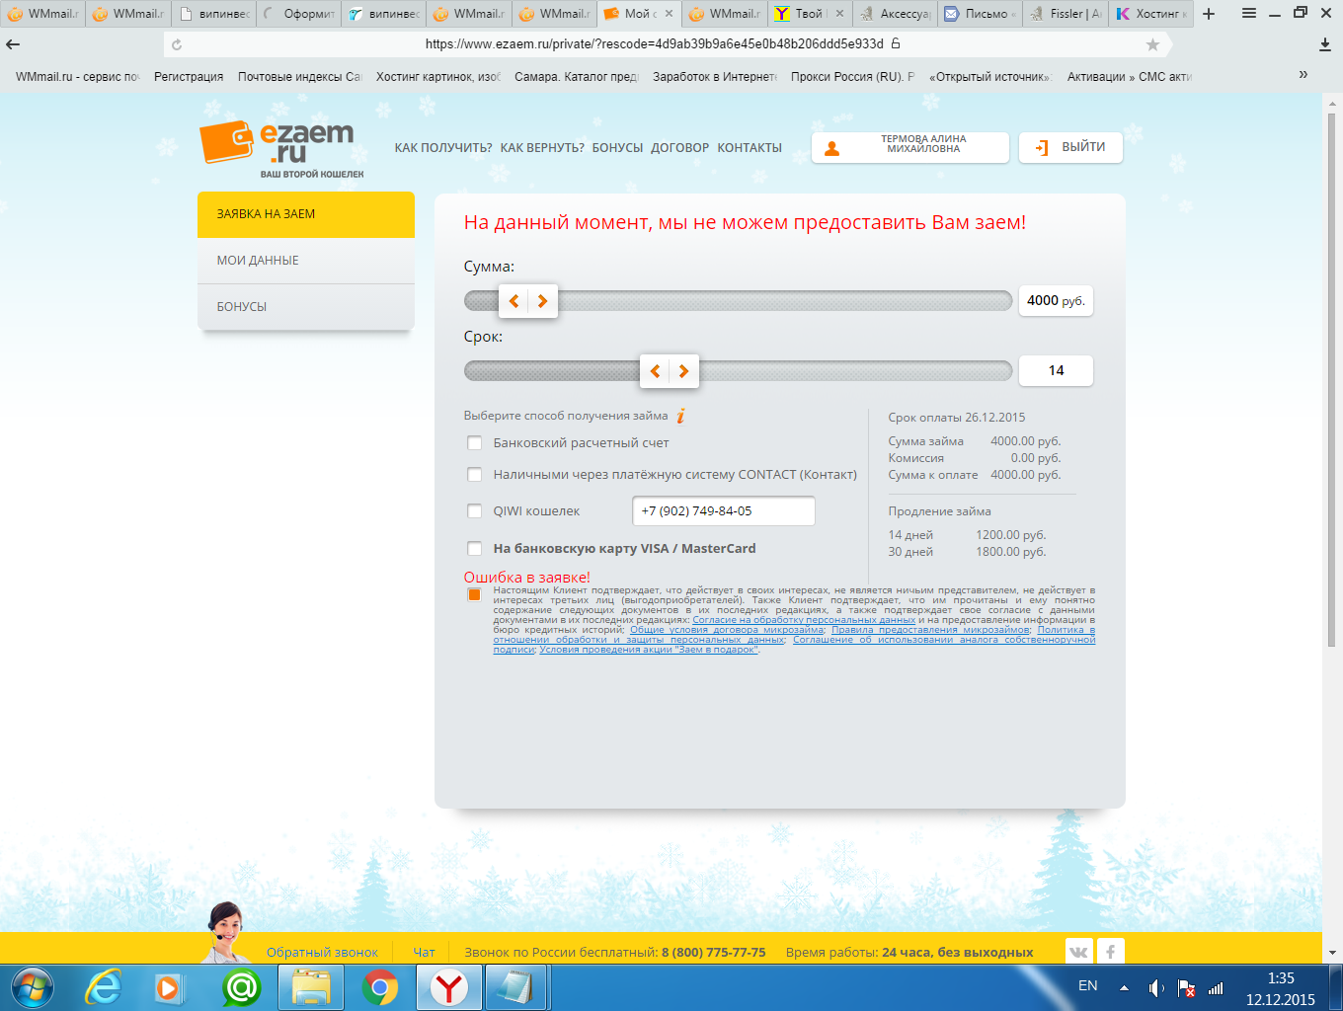Image resolution: width=1343 pixels, height=1011 pixels.
Task: Open Как вернуть? menu item
Action: pos(542,148)
